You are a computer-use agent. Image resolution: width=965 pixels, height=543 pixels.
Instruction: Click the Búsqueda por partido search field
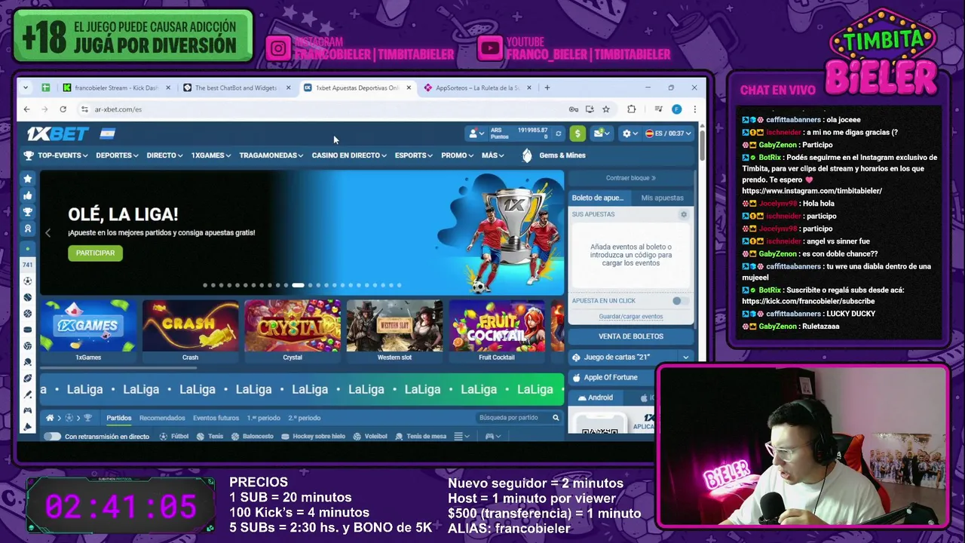click(518, 418)
